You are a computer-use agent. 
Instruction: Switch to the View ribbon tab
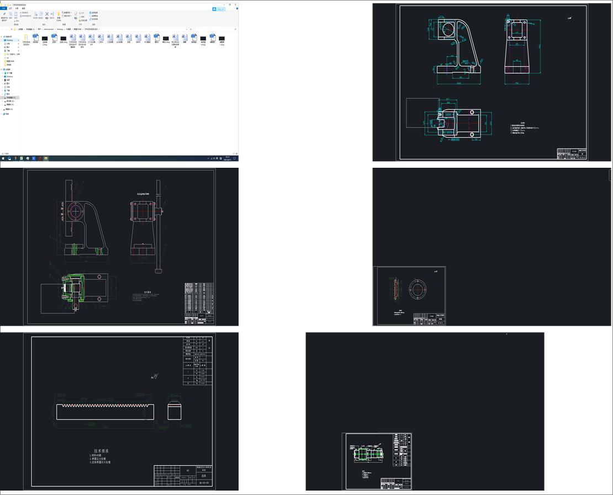pyautogui.click(x=23, y=8)
